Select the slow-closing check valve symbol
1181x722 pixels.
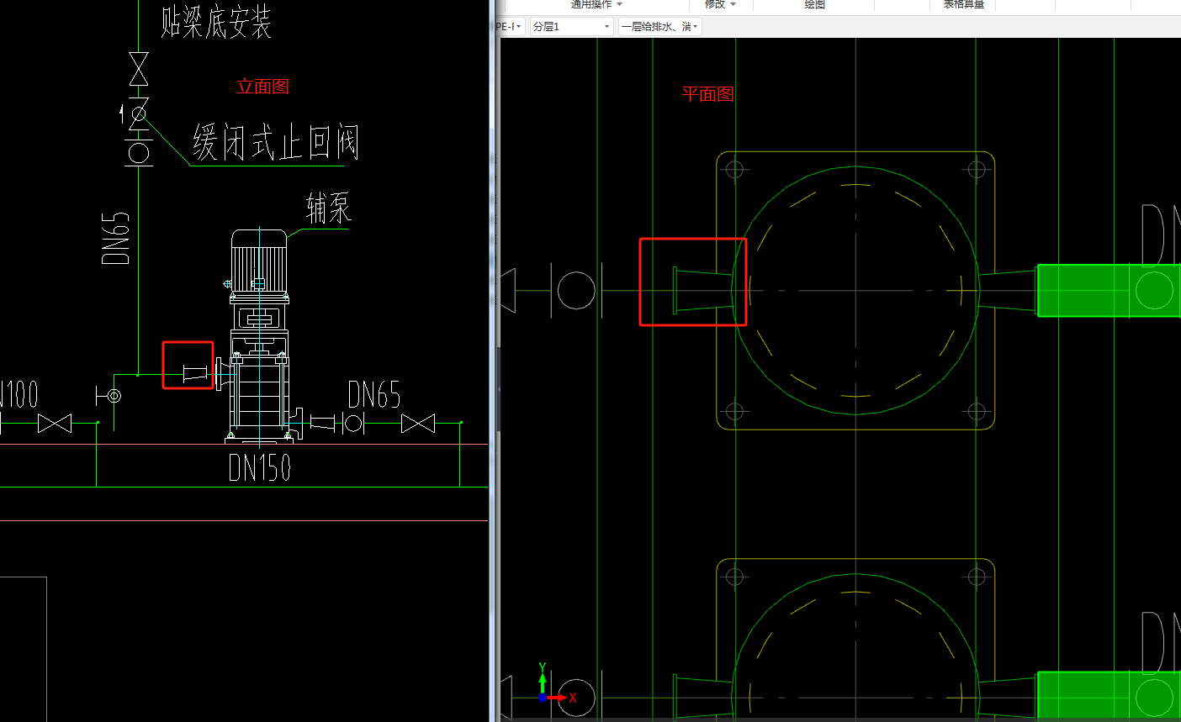138,113
